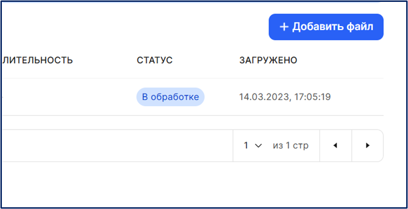Screen dimensions: 408x209
Task: Click the В обработке status badge
Action: [x=171, y=97]
